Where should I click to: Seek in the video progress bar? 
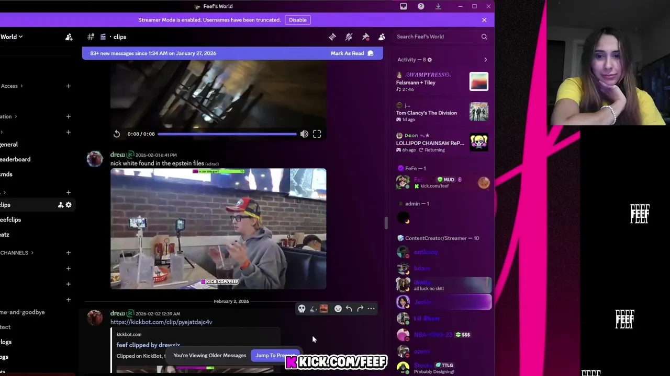(x=227, y=134)
